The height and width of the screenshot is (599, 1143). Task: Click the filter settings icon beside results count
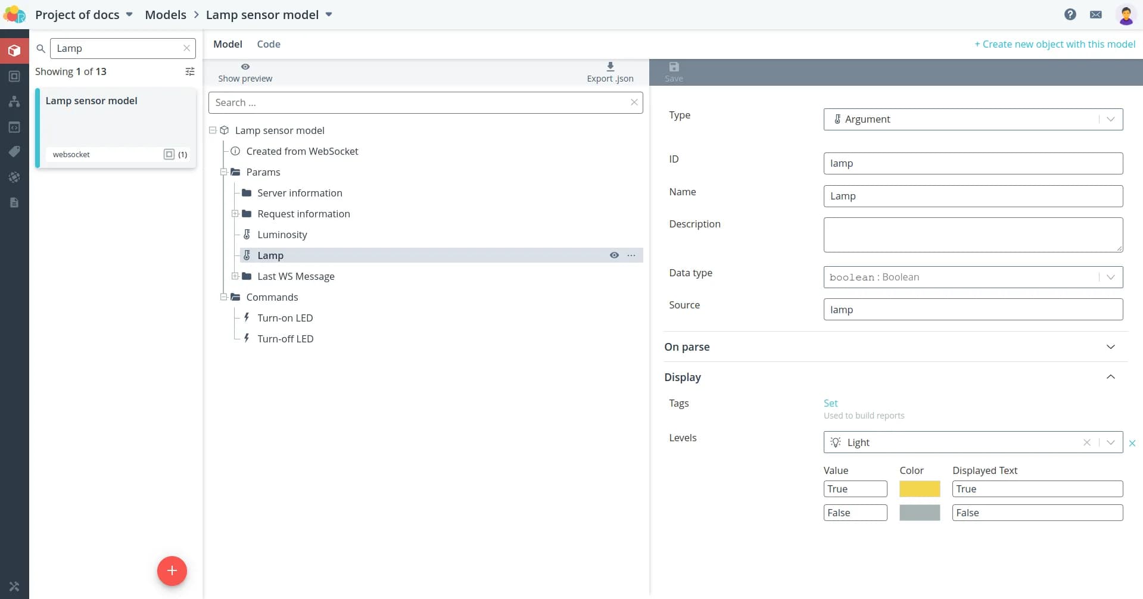click(190, 71)
